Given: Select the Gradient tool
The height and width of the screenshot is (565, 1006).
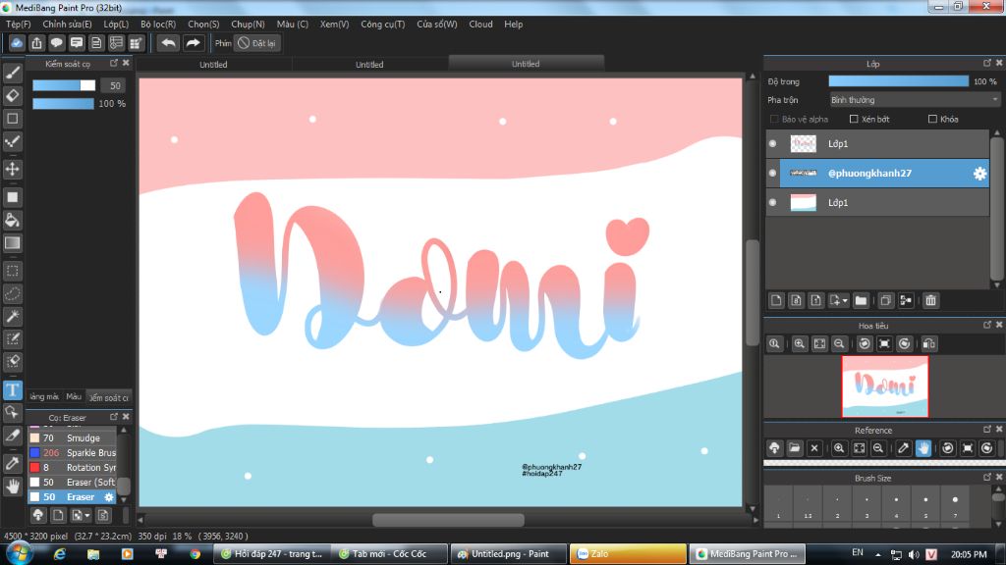Looking at the screenshot, I should pyautogui.click(x=12, y=243).
